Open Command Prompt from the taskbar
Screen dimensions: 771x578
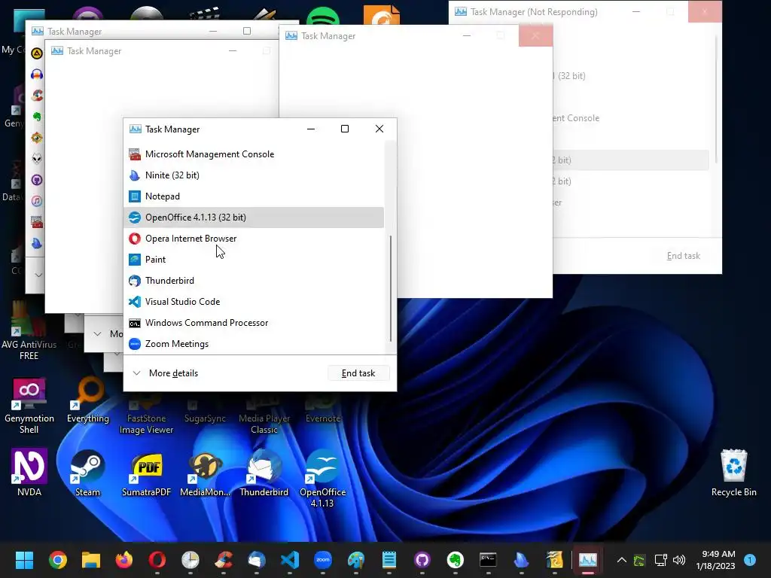click(x=488, y=560)
